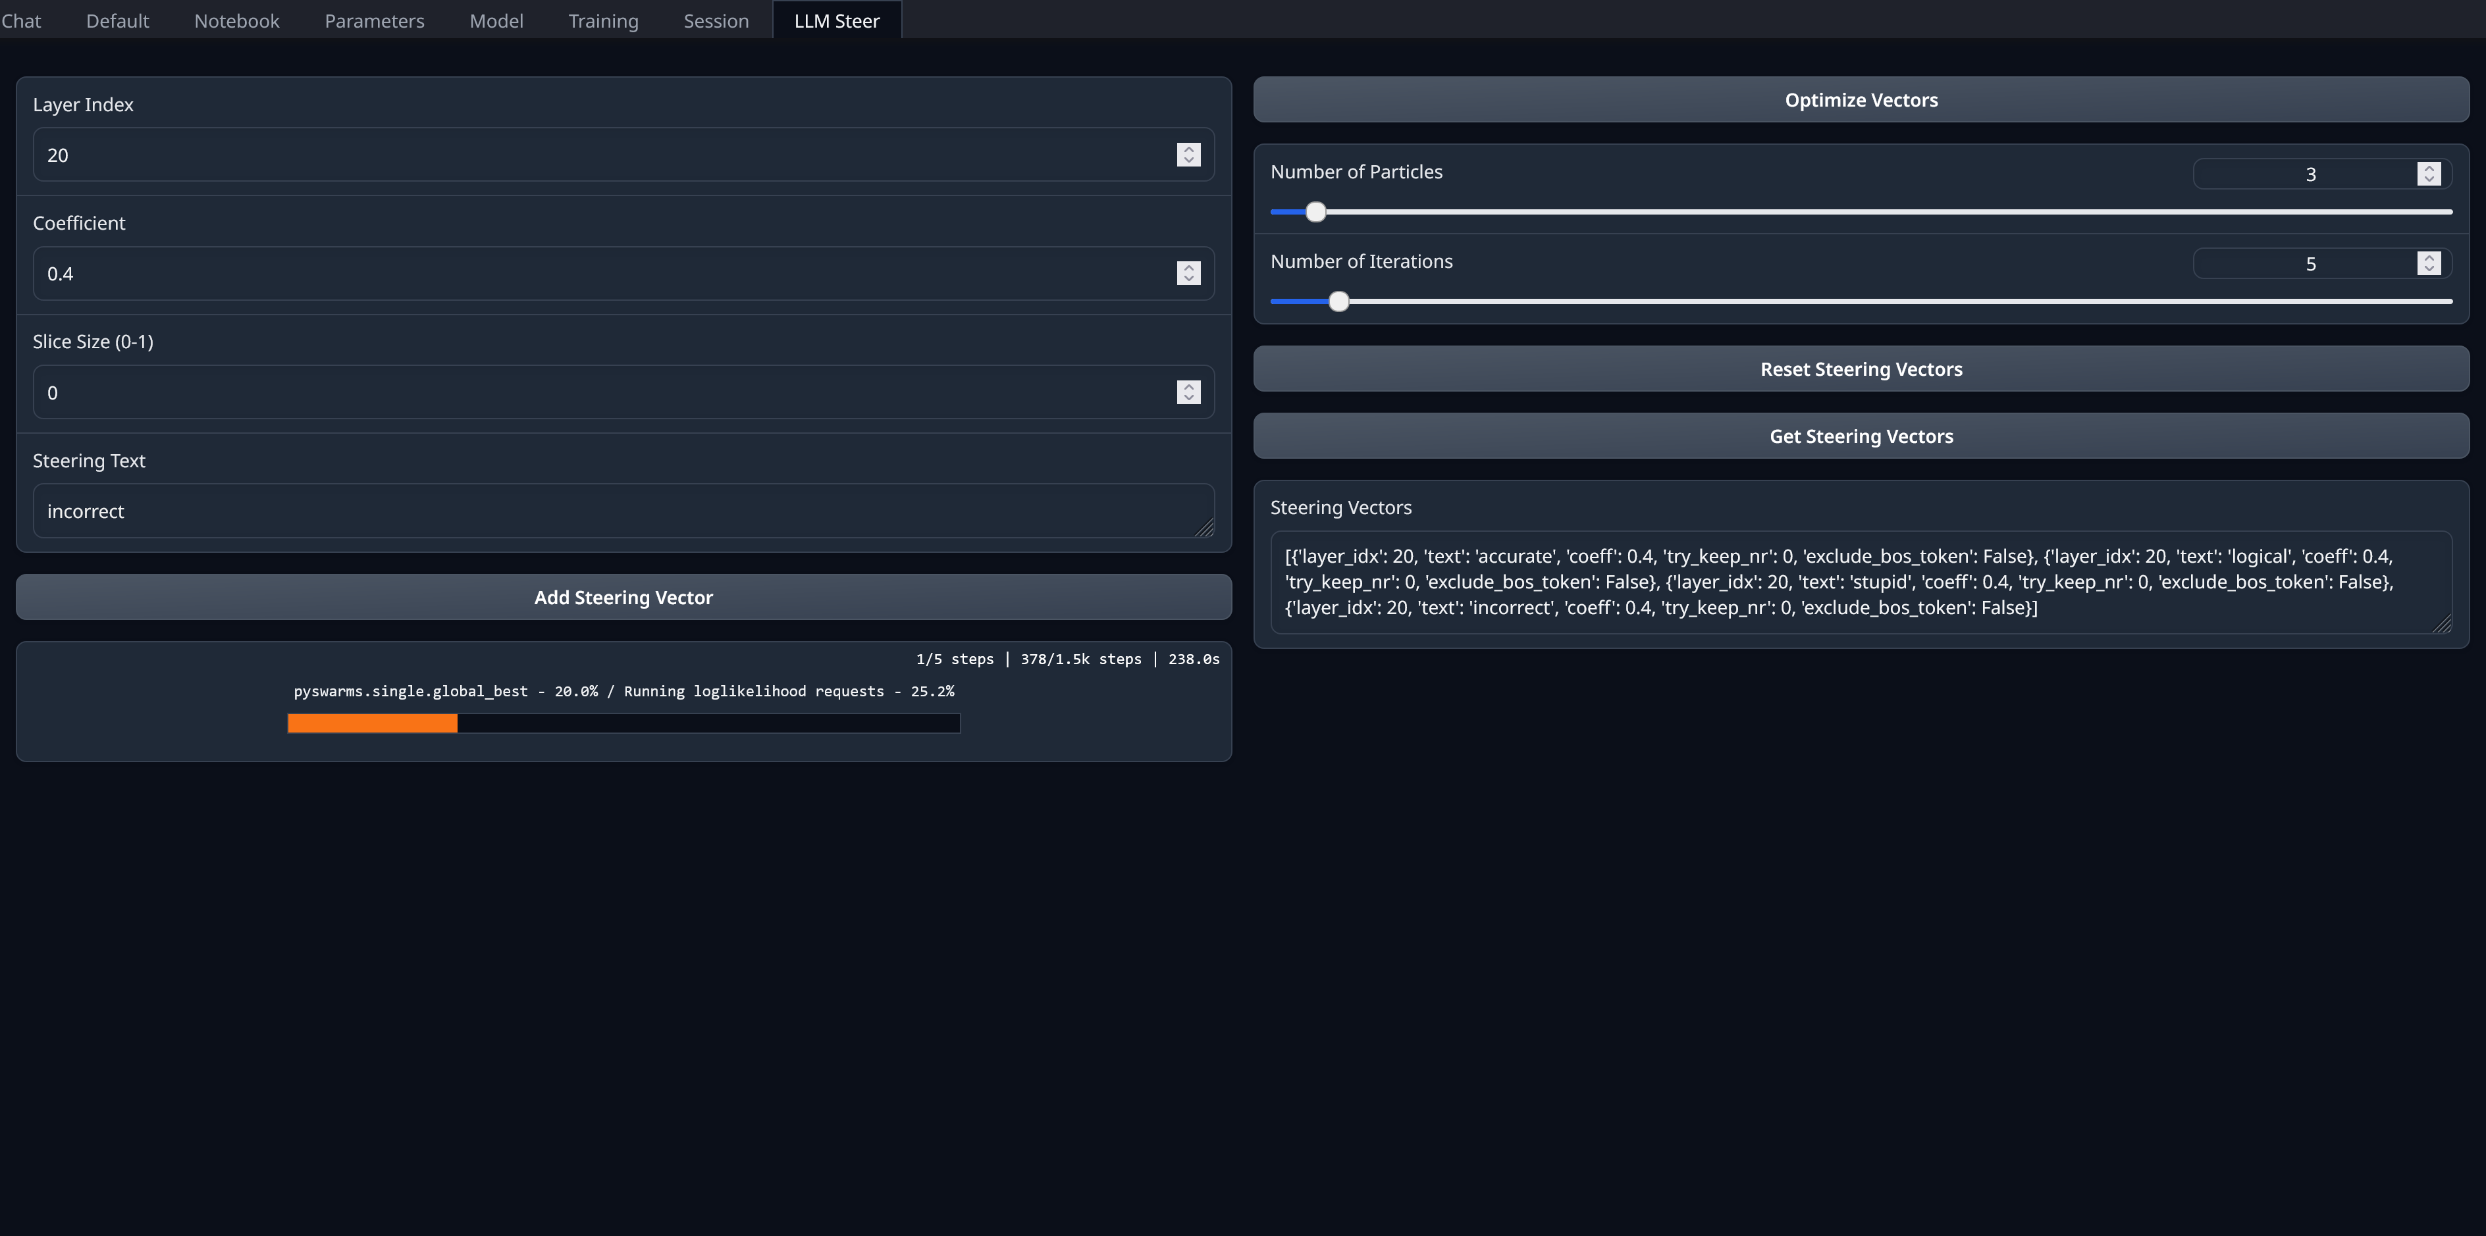Screen dimensions: 2486x1236
Task: Start Optimize Vectors
Action: (x=1861, y=99)
